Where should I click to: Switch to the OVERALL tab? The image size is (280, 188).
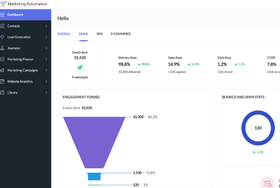click(64, 34)
